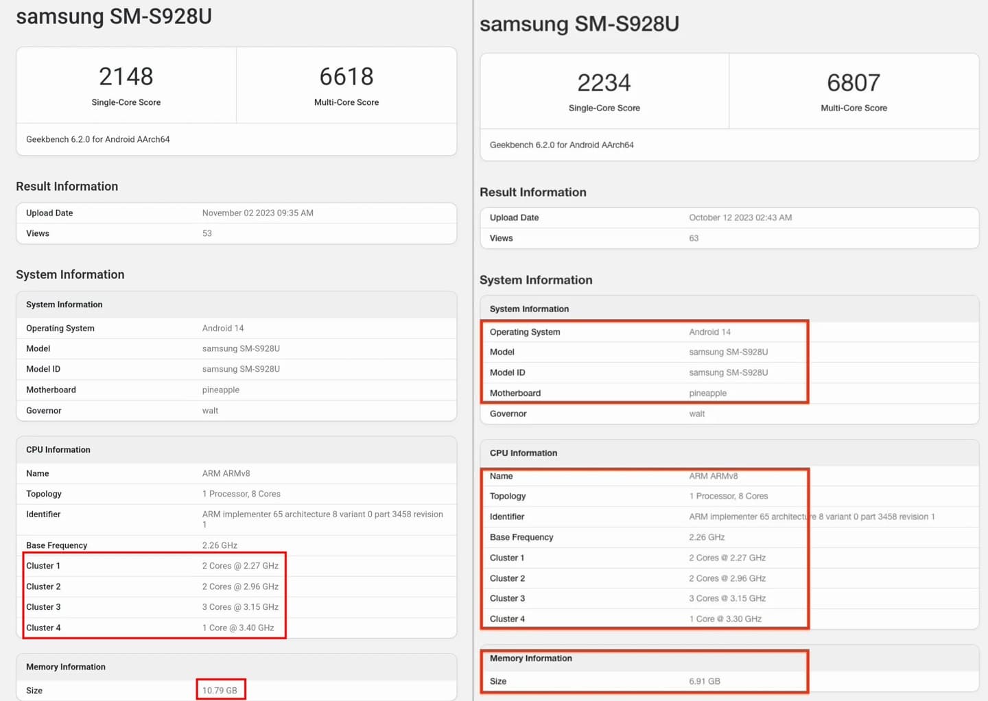Click the right multi-core score 6807
The height and width of the screenshot is (701, 988).
[854, 83]
